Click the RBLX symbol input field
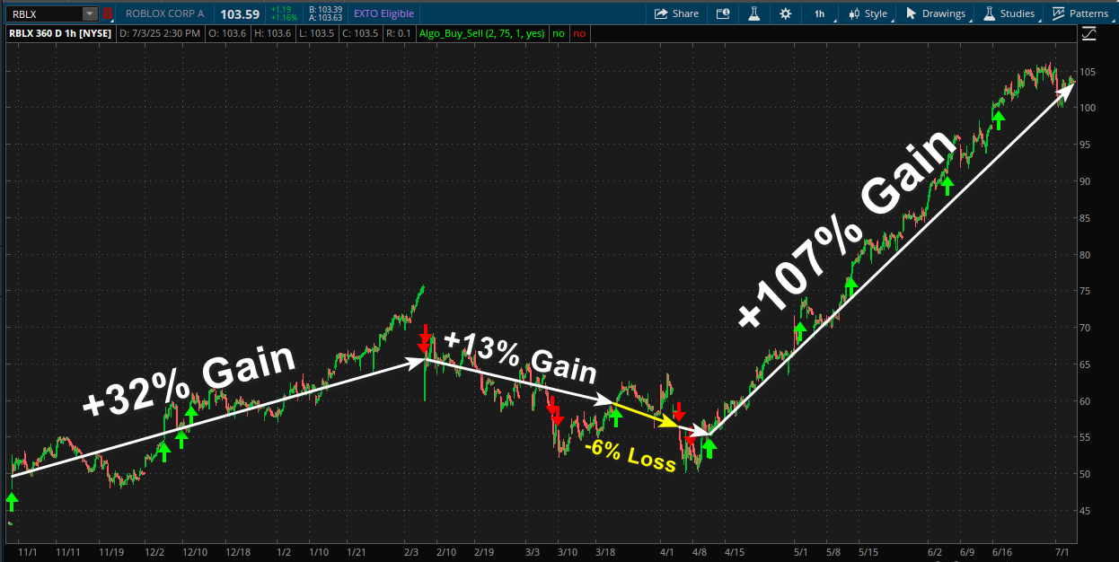 coord(43,13)
